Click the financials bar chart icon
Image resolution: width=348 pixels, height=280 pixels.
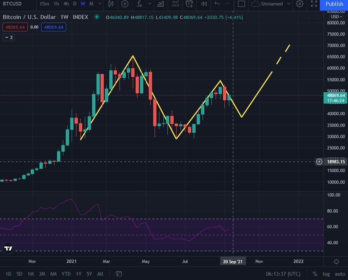160,4
